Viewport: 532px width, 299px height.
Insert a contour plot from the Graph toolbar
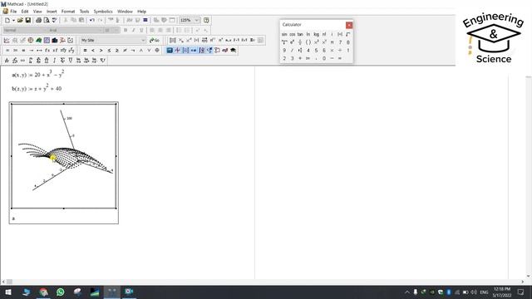point(47,41)
